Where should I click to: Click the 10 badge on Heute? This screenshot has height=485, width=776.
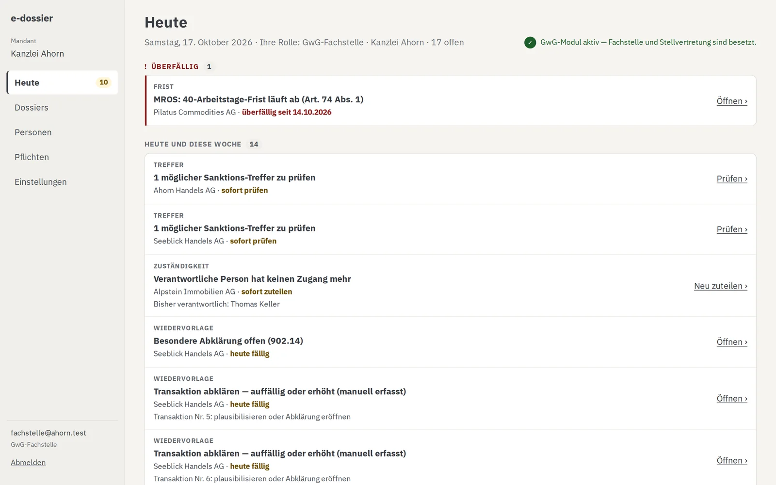[x=104, y=82]
